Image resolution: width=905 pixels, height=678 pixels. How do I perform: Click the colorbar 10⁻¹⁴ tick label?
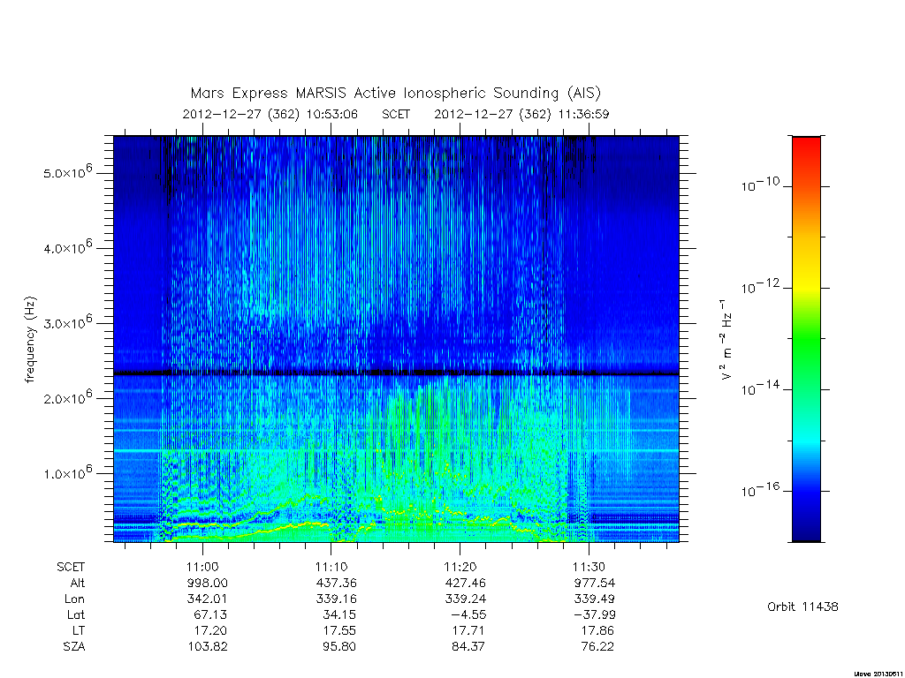point(760,388)
